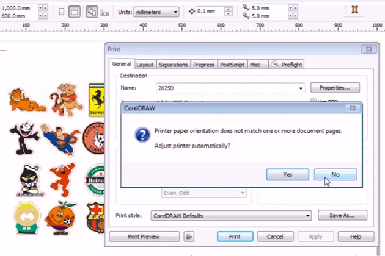This screenshot has width=385, height=256.
Task: Increase the page width stepper
Action: tap(45, 8)
